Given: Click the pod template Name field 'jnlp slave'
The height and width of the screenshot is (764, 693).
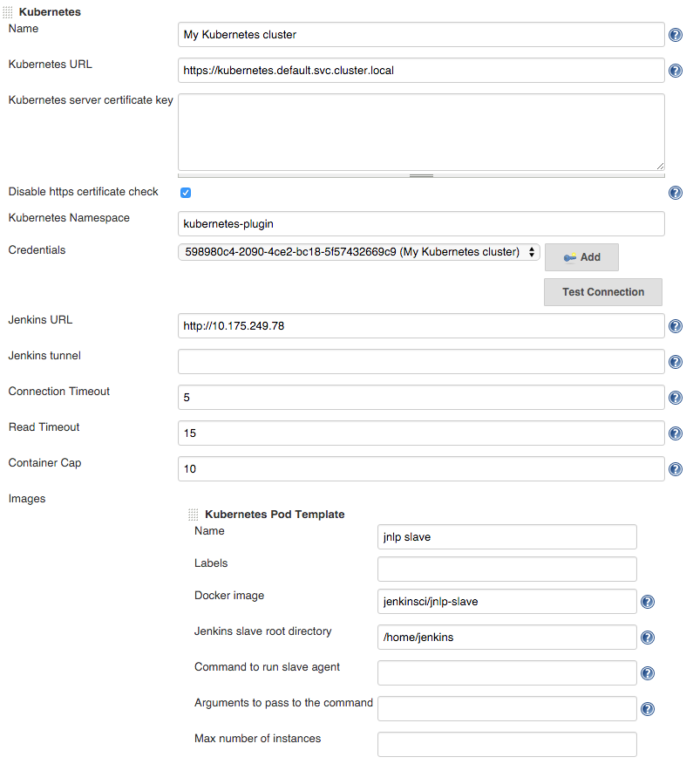Looking at the screenshot, I should (507, 537).
